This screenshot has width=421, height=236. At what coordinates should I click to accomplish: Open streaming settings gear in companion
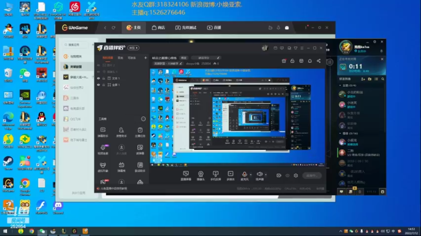tap(296, 176)
